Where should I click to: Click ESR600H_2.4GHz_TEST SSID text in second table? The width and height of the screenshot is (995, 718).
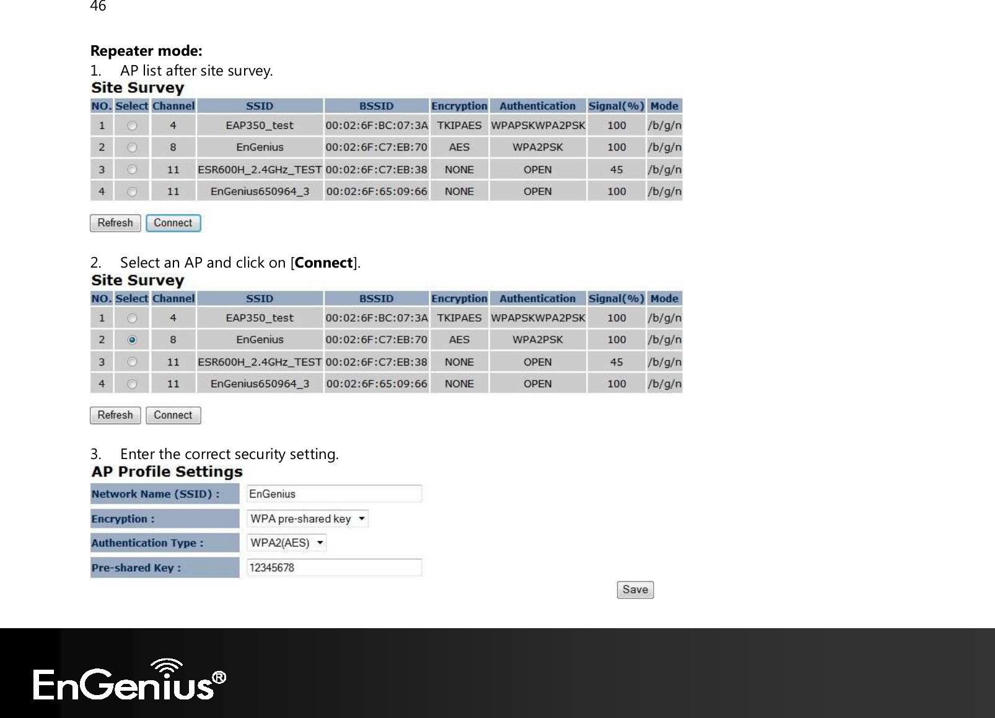click(260, 362)
